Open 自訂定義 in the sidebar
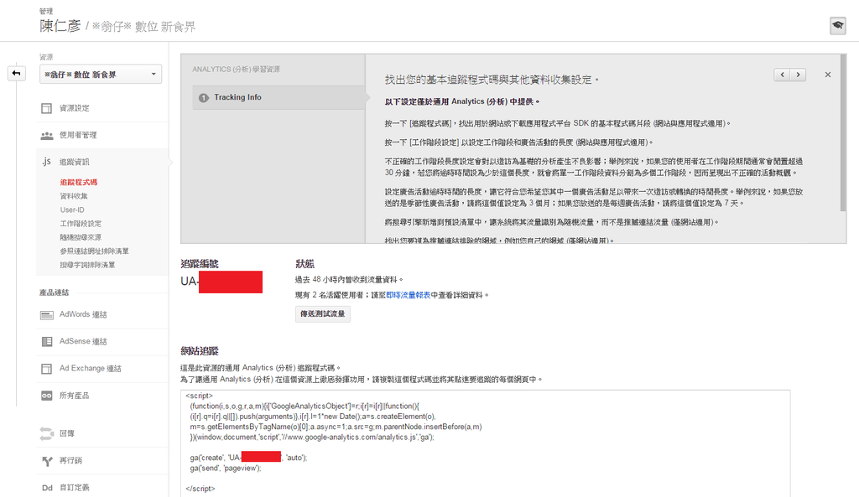 pyautogui.click(x=75, y=488)
